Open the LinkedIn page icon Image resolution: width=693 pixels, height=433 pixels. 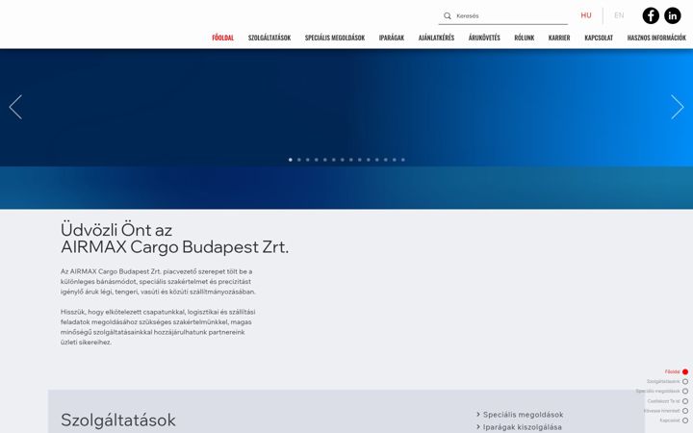(x=673, y=15)
